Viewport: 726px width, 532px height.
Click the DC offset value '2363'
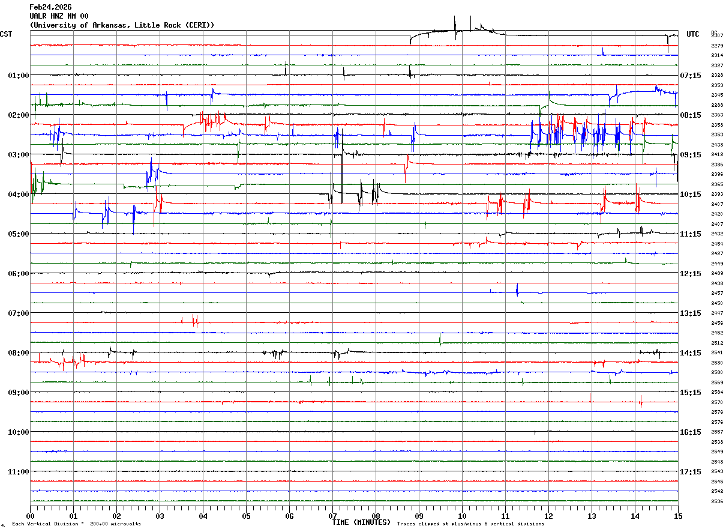tap(717, 115)
